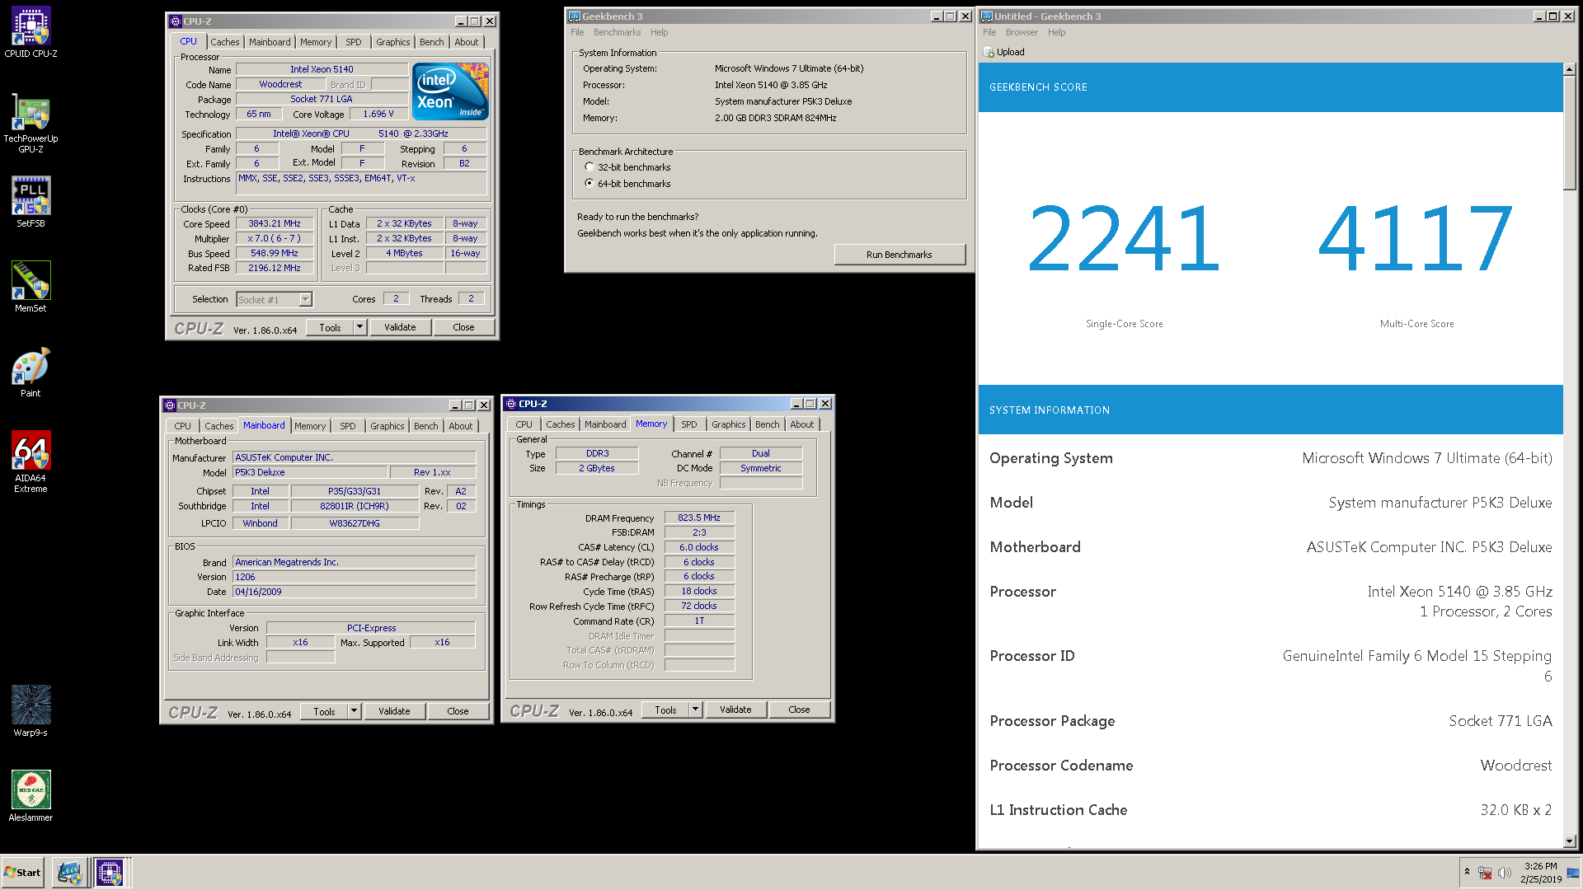Screen dimensions: 1583x890
Task: Launch SetFSB desktop shortcut
Action: click(x=31, y=202)
